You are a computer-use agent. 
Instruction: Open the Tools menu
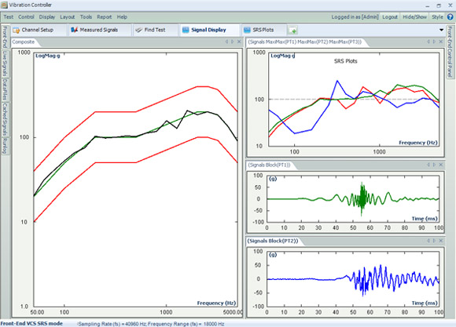86,17
